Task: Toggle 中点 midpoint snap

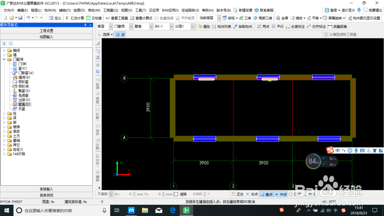Action: point(281,194)
